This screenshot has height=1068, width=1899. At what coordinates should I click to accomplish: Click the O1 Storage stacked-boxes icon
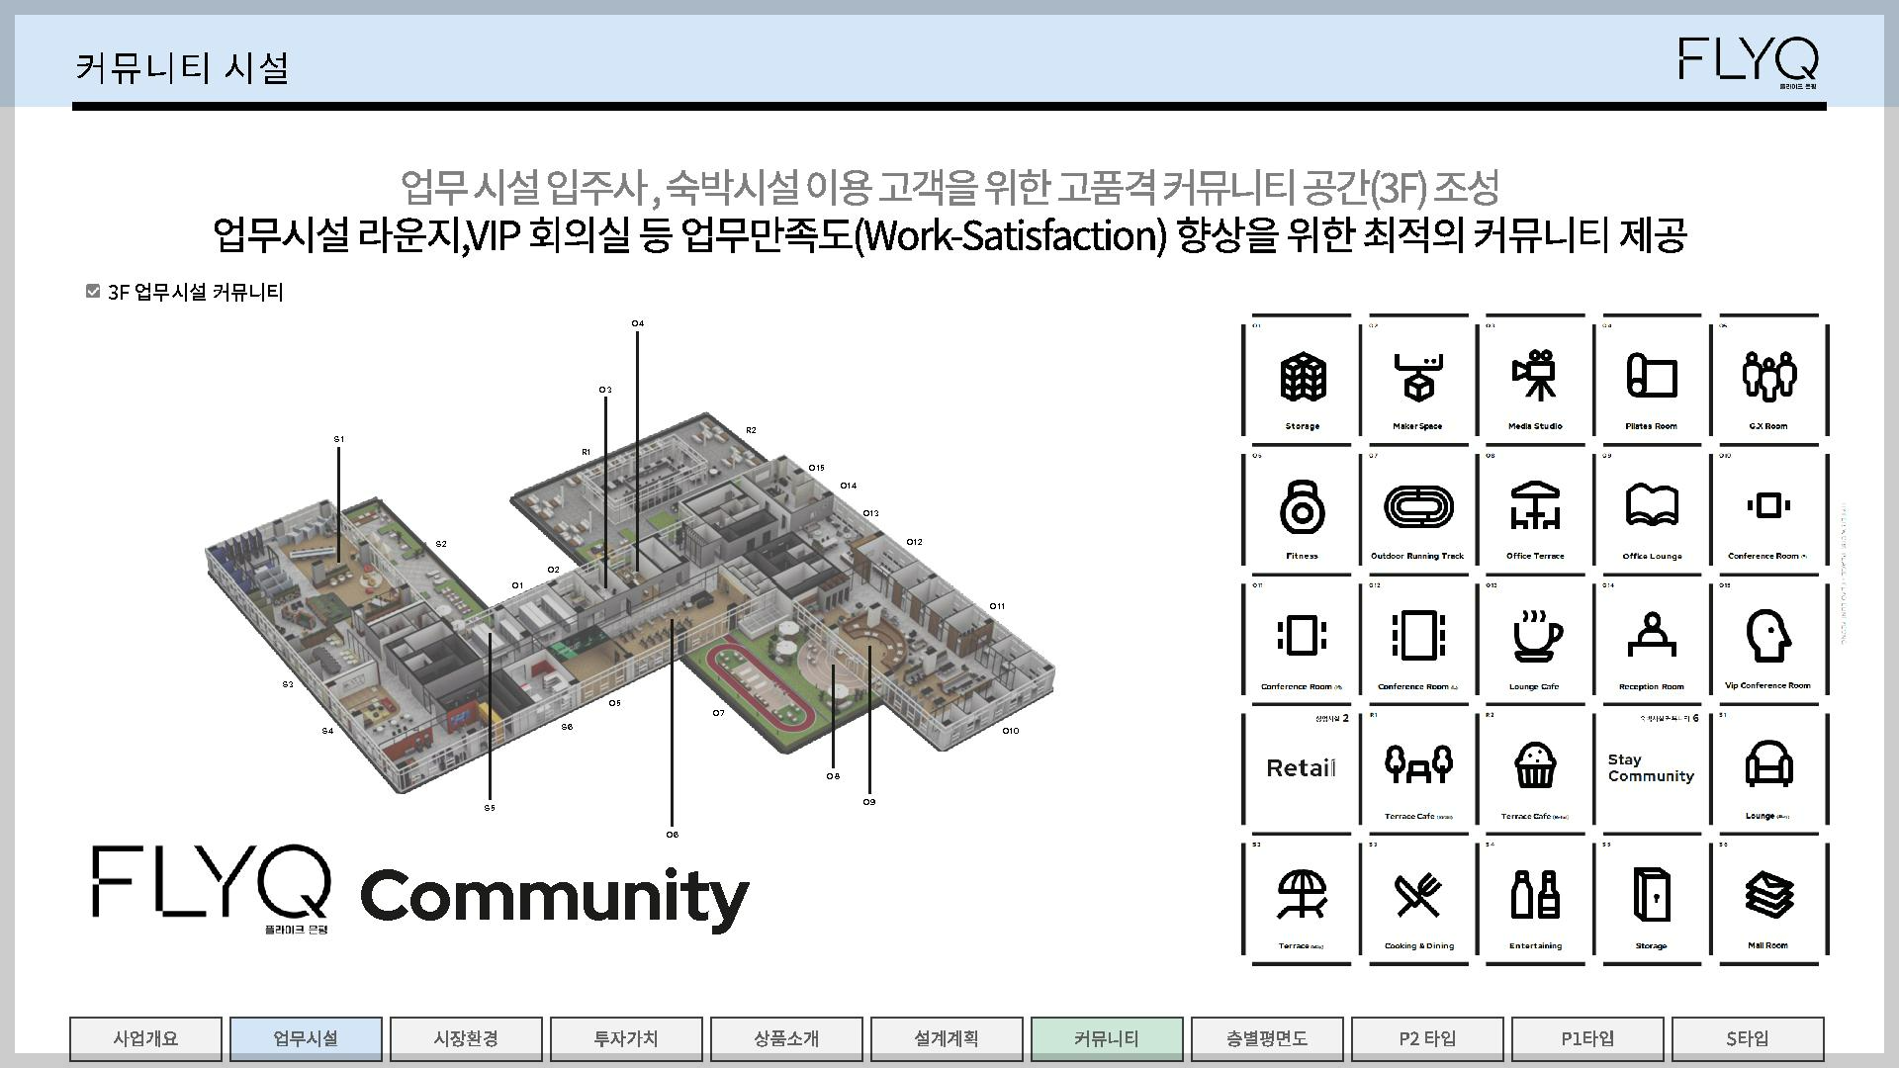point(1303,377)
